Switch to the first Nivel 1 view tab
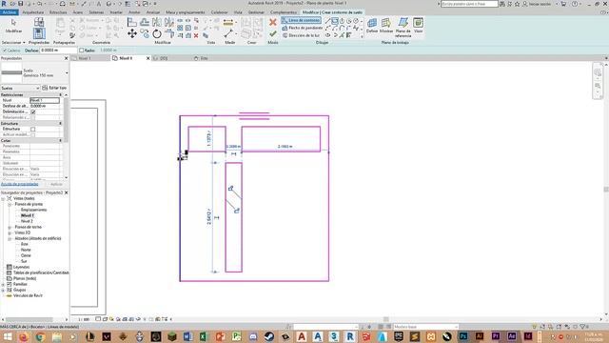 pyautogui.click(x=85, y=58)
